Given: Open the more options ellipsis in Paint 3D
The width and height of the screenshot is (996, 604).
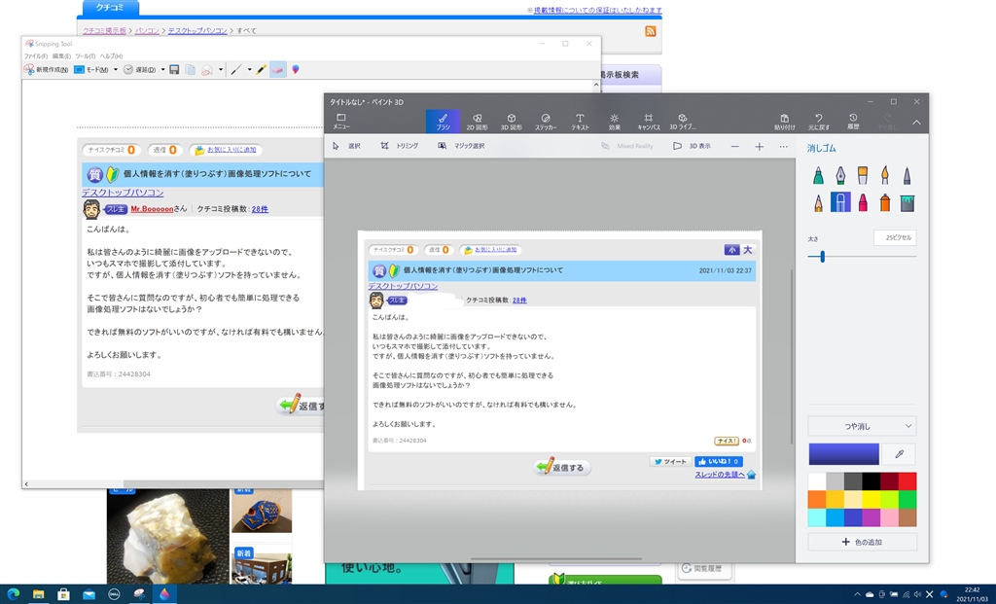Looking at the screenshot, I should [783, 147].
